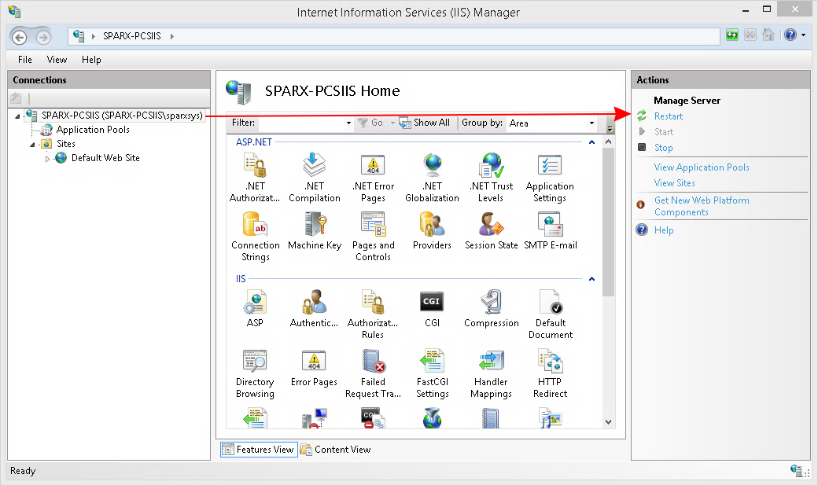Open the Group by Area dropdown
The width and height of the screenshot is (818, 485).
pyautogui.click(x=591, y=123)
